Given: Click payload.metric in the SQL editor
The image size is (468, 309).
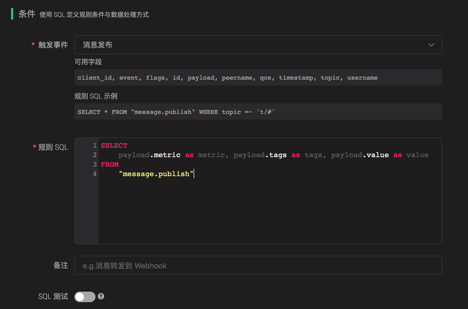Looking at the screenshot, I should point(149,155).
